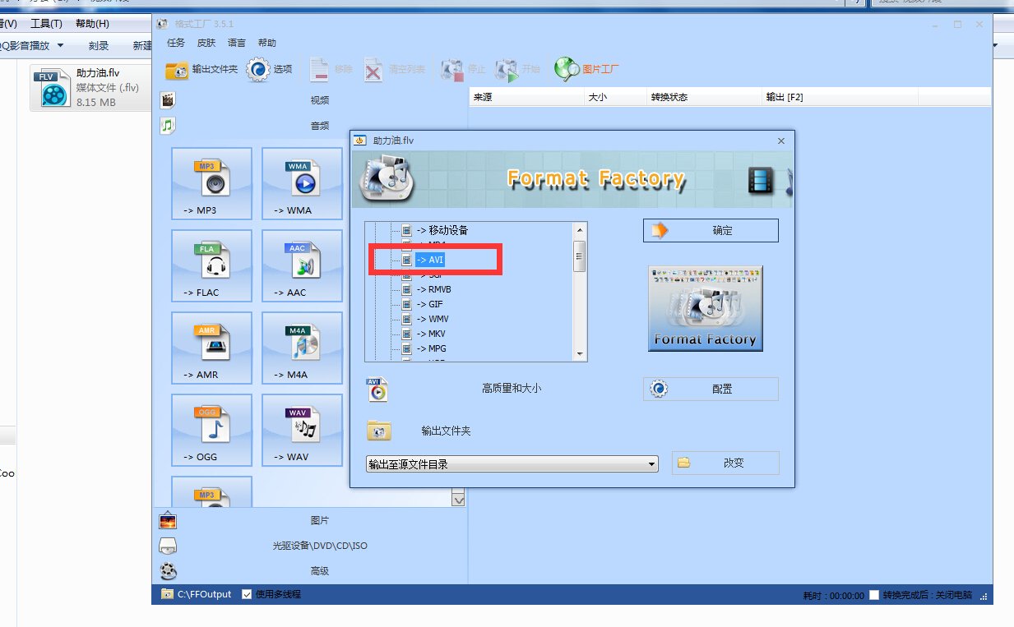This screenshot has width=1014, height=627.
Task: Click the 配置 button
Action: point(711,390)
